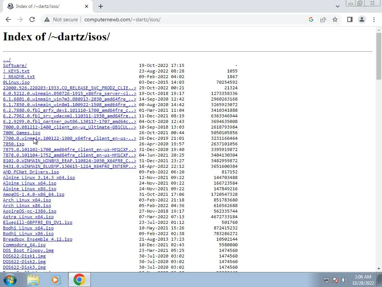The width and height of the screenshot is (382, 287).
Task: Click the 7875.0.101102-1700 link
Action: click(69, 149)
